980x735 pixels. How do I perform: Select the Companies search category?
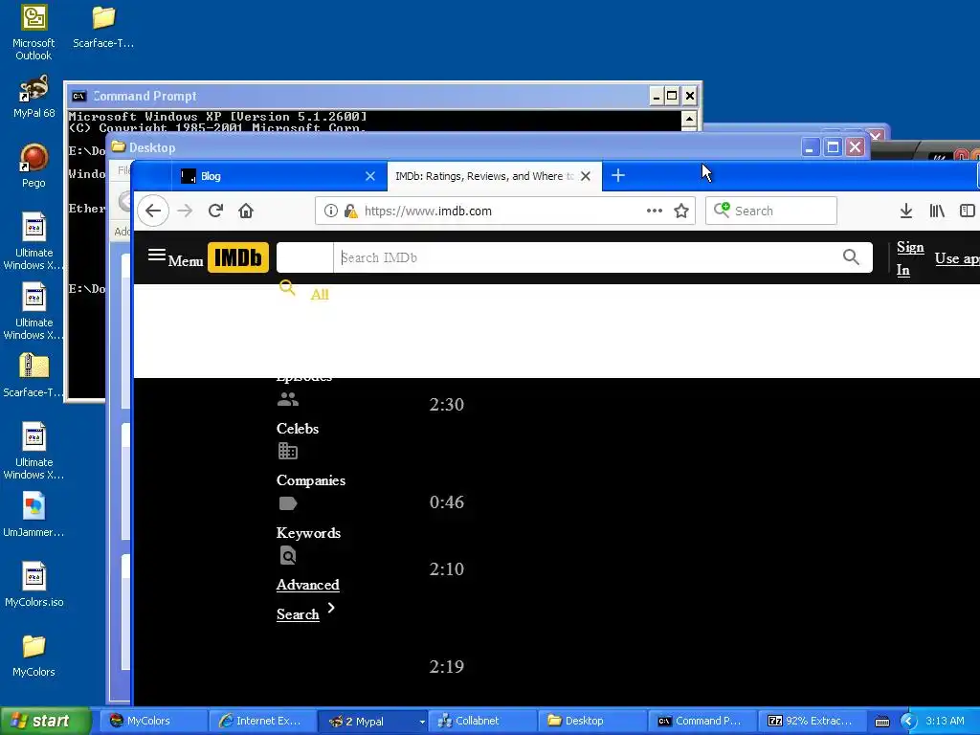tap(311, 480)
